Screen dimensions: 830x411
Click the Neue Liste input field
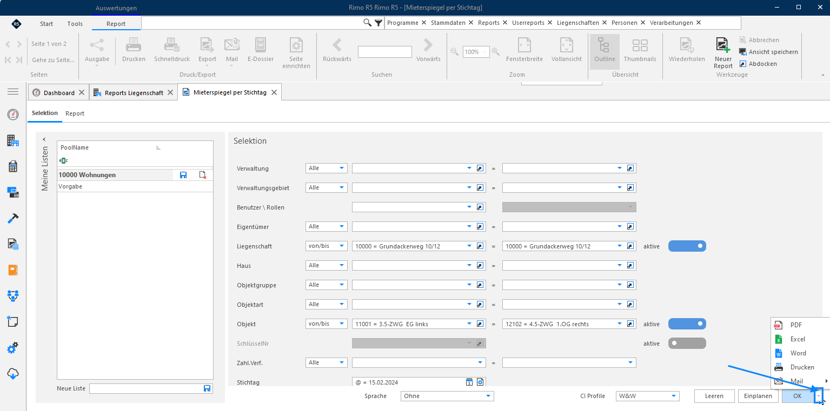pos(146,388)
